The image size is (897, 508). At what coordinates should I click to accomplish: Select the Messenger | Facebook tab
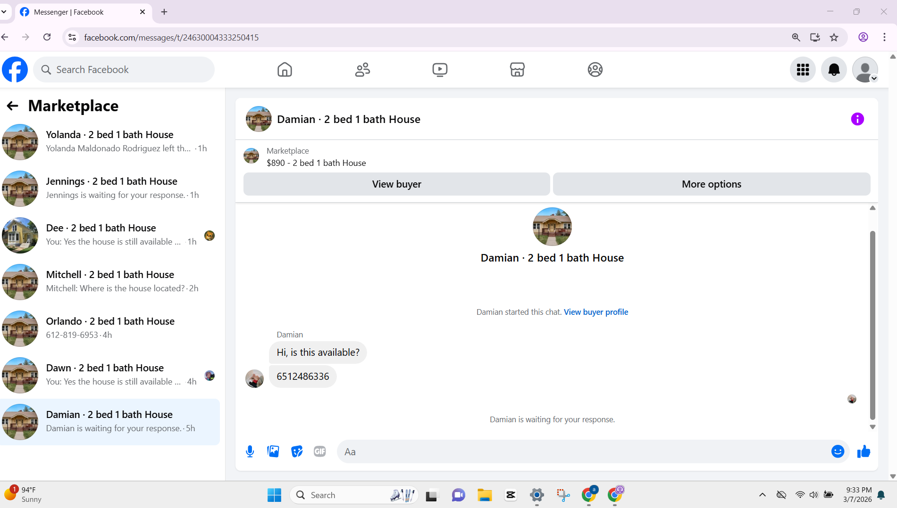pos(84,12)
